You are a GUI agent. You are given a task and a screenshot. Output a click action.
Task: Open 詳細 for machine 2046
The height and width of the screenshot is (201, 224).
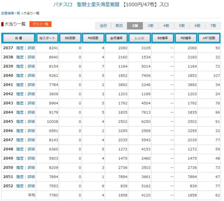click(31, 131)
